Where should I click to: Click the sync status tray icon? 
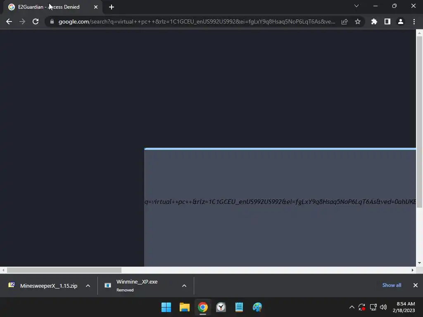click(x=362, y=307)
